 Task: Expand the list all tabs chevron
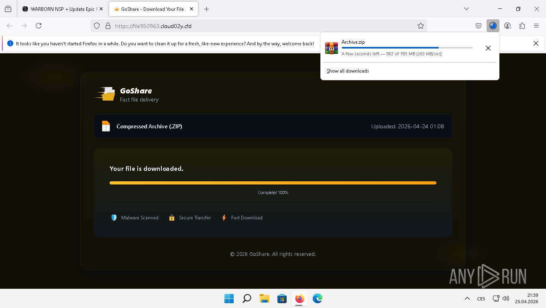466,9
